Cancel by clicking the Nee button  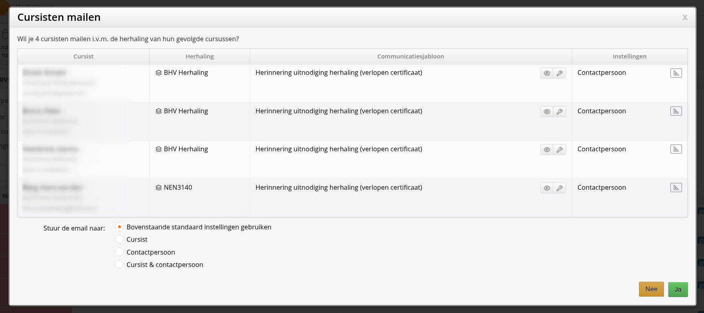pos(651,289)
